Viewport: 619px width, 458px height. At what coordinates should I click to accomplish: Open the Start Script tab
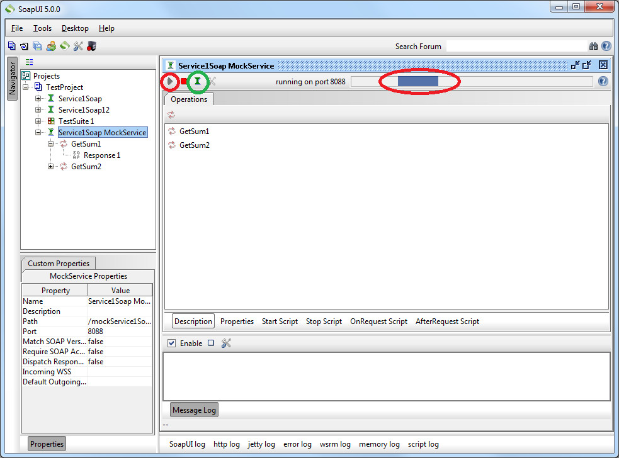pos(280,321)
